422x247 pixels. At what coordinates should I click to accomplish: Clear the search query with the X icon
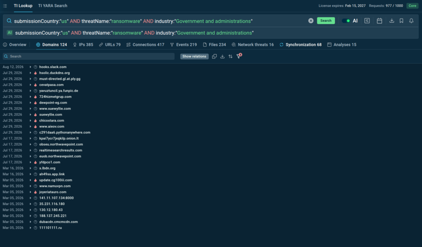(x=311, y=21)
